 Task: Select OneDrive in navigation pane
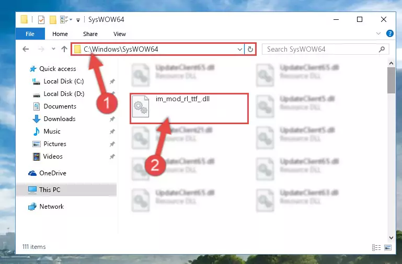(53, 173)
